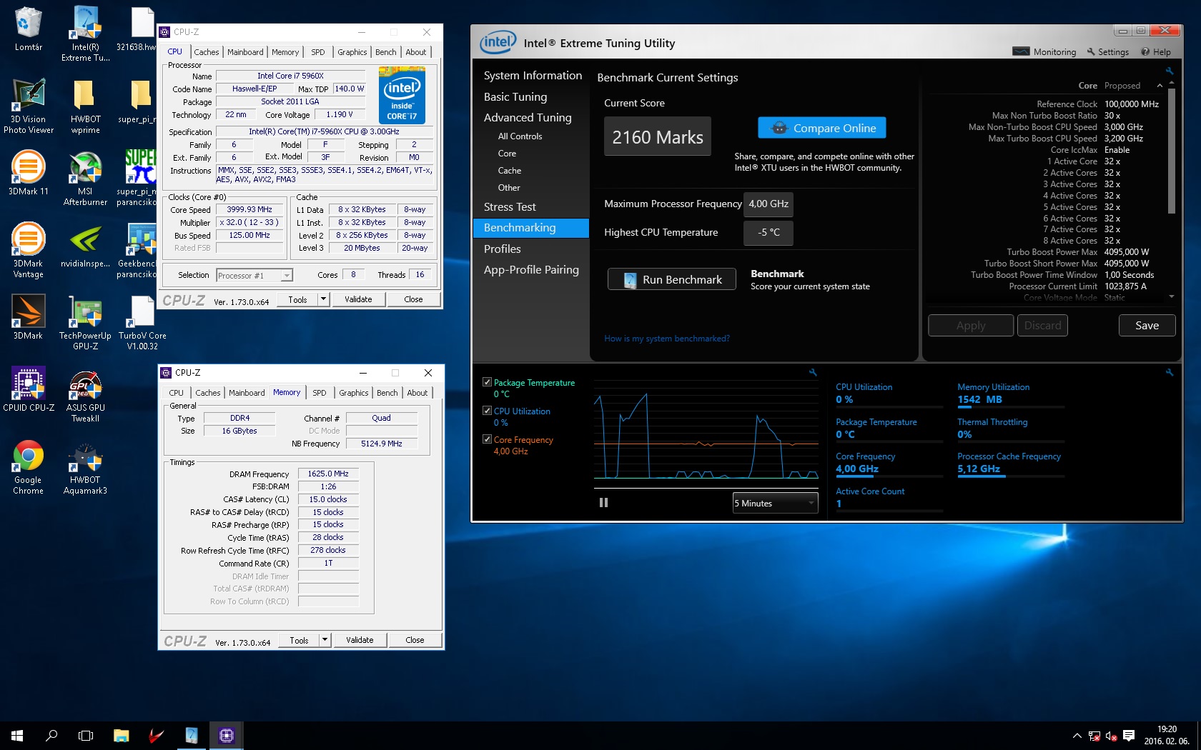Image resolution: width=1201 pixels, height=750 pixels.
Task: Click the Core Frequency 4,00 GHz monitor bar
Action: (x=889, y=476)
